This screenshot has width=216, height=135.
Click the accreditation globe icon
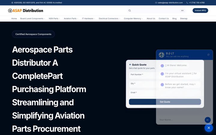(x=12, y=3)
